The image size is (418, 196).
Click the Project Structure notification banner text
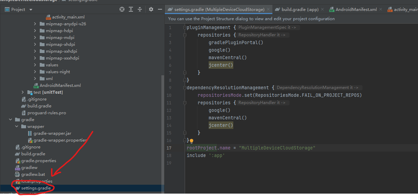click(x=251, y=19)
